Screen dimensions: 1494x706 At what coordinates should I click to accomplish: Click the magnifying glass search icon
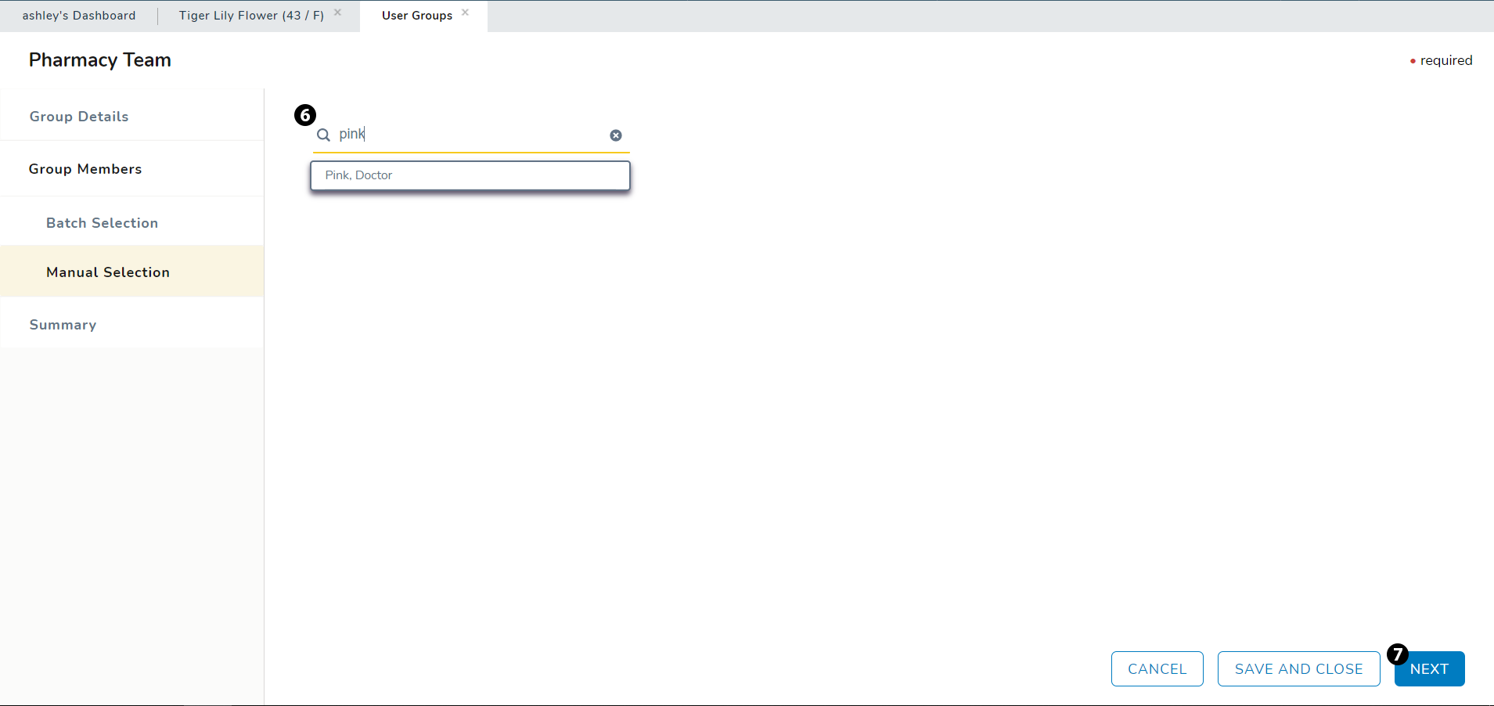(x=323, y=135)
